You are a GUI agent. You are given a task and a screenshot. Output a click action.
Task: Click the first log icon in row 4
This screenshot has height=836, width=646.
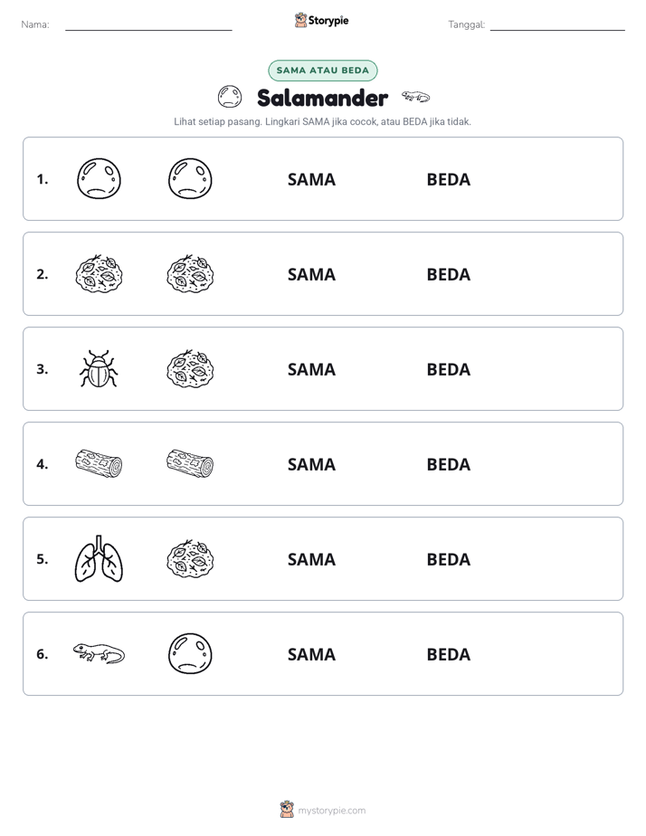tap(99, 463)
